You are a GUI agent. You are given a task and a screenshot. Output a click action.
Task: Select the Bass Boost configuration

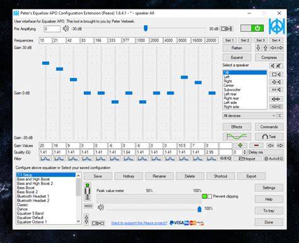[x=26, y=188]
